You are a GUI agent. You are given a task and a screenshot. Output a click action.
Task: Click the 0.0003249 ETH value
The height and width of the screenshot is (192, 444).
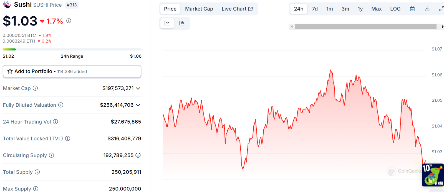tap(19, 41)
